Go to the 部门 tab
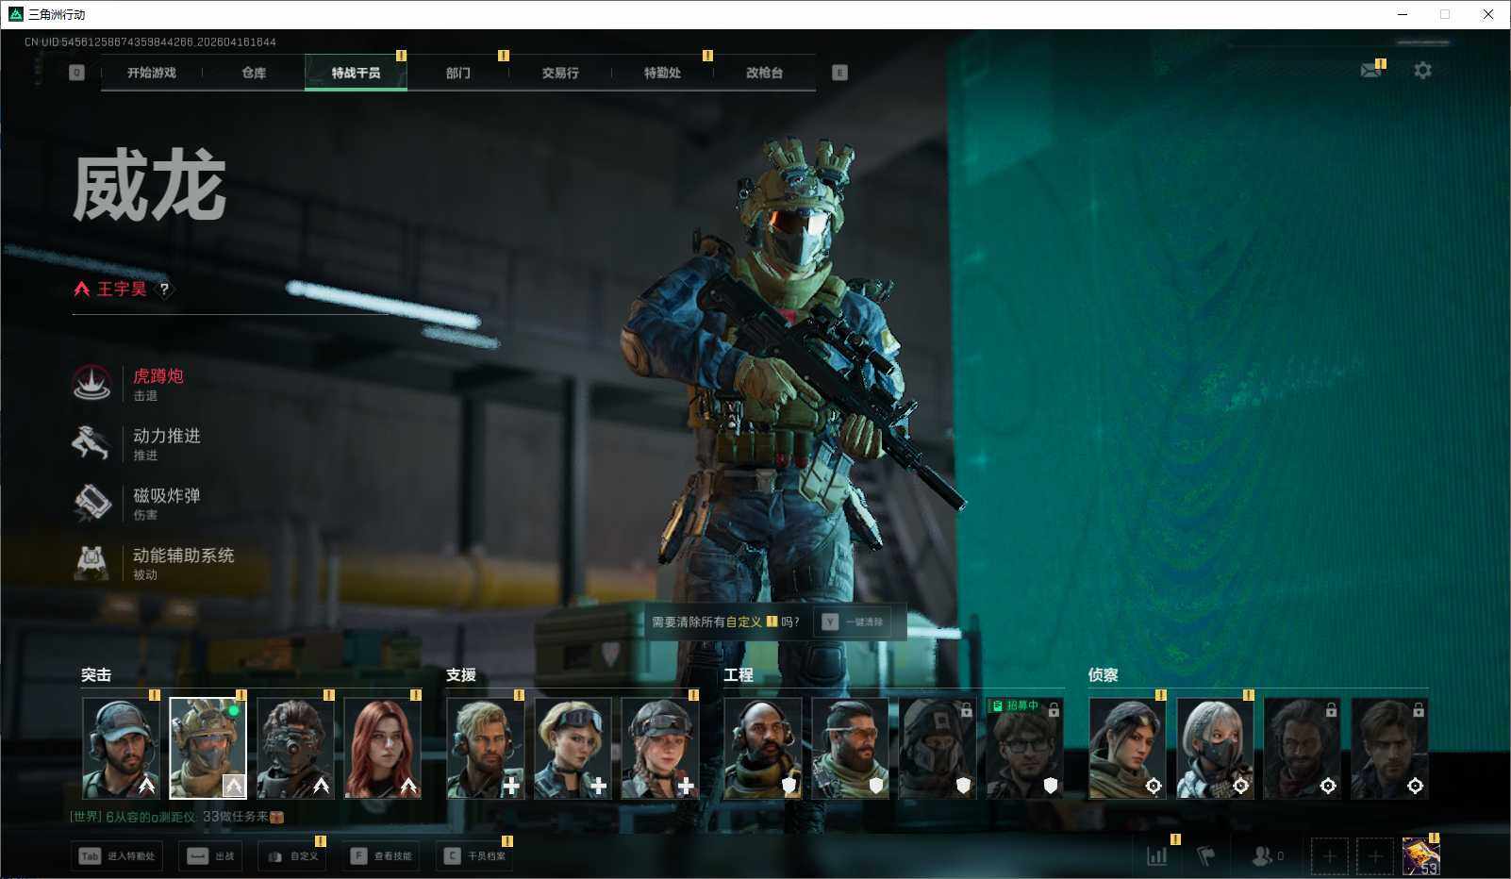Screen dimensions: 1511x879 (x=458, y=73)
